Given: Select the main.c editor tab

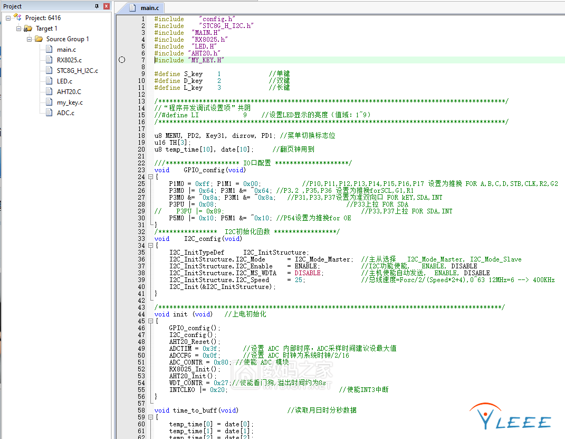Looking at the screenshot, I should (x=144, y=7).
